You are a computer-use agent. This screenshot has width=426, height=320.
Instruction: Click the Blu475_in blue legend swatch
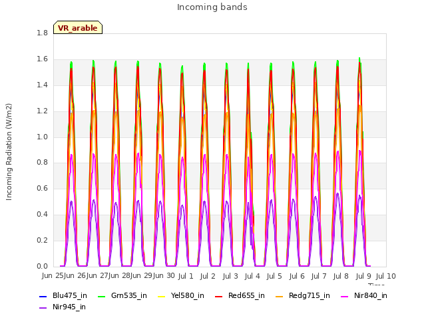[x=43, y=296]
